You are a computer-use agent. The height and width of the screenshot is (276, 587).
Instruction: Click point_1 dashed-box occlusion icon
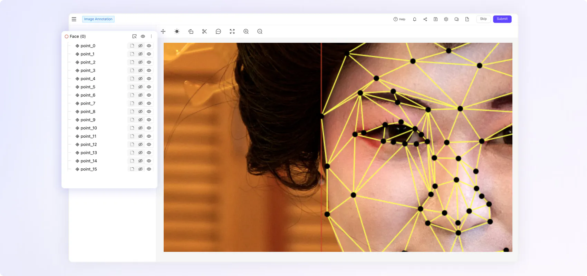pyautogui.click(x=132, y=54)
